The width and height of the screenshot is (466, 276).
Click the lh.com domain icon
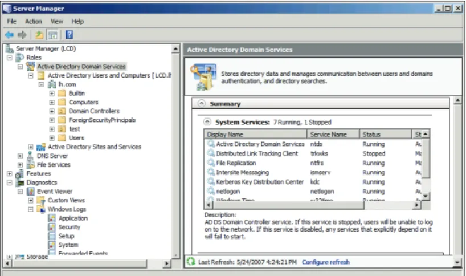(52, 84)
